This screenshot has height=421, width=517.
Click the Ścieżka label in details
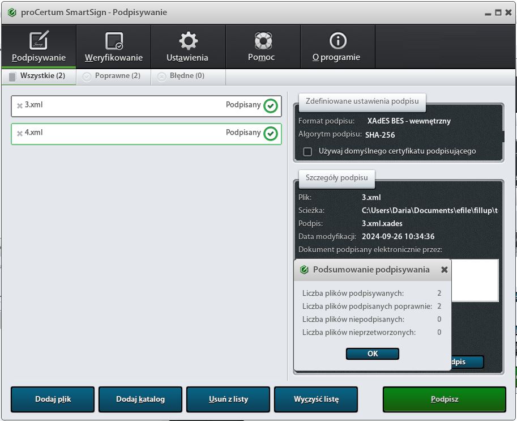coord(311,211)
